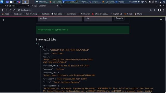Switch to app · Streamlit browser tab
Viewport: 166px width, 93px height.
point(40,6)
